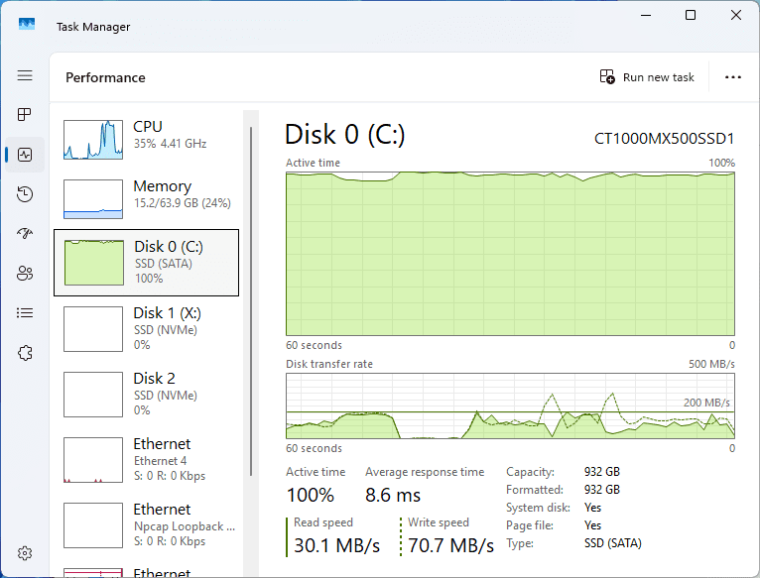Go to the Processes page icon
This screenshot has width=760, height=578.
[x=25, y=115]
